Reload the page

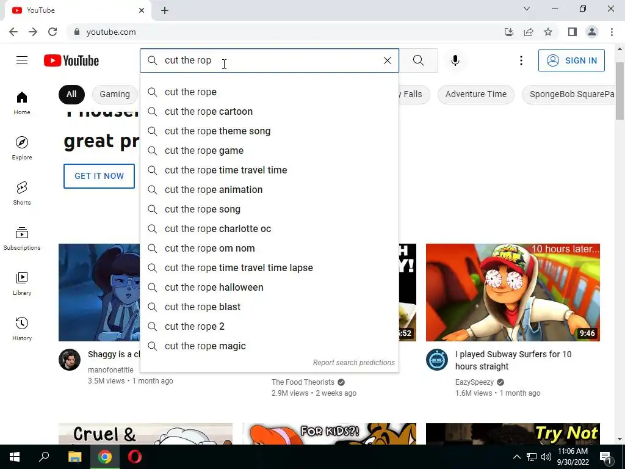(52, 32)
